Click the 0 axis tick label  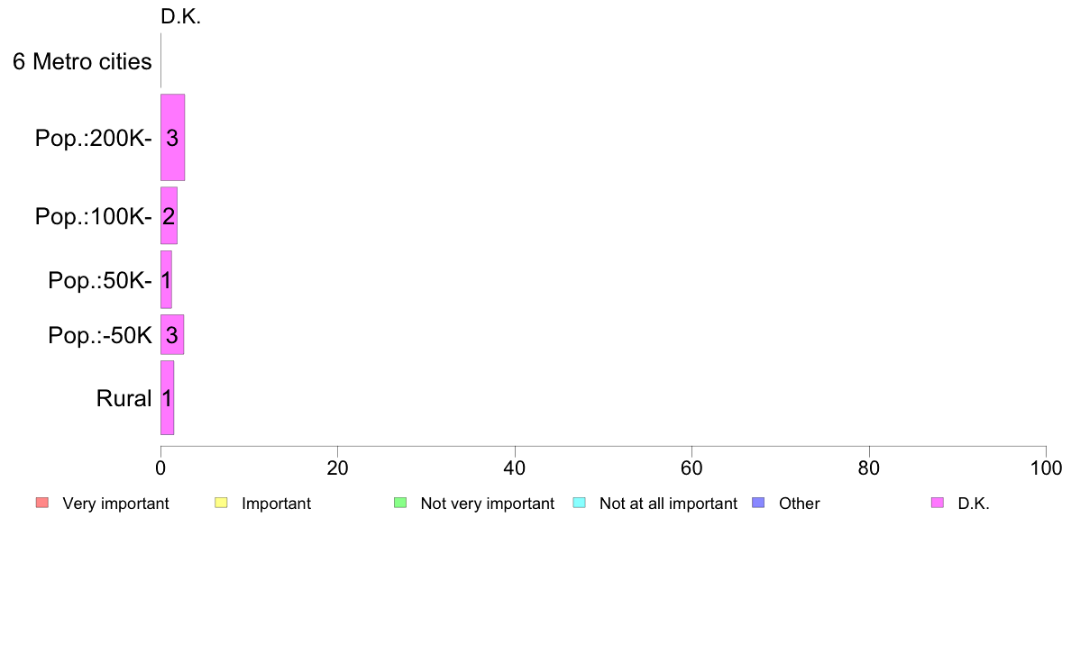coord(160,468)
